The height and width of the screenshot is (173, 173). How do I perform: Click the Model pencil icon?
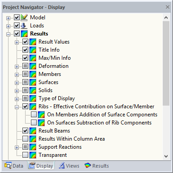pyautogui.click(x=24, y=18)
